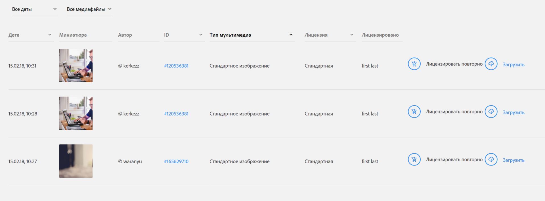Open the waranyu image thumbnail
This screenshot has width=545, height=201.
76,161
